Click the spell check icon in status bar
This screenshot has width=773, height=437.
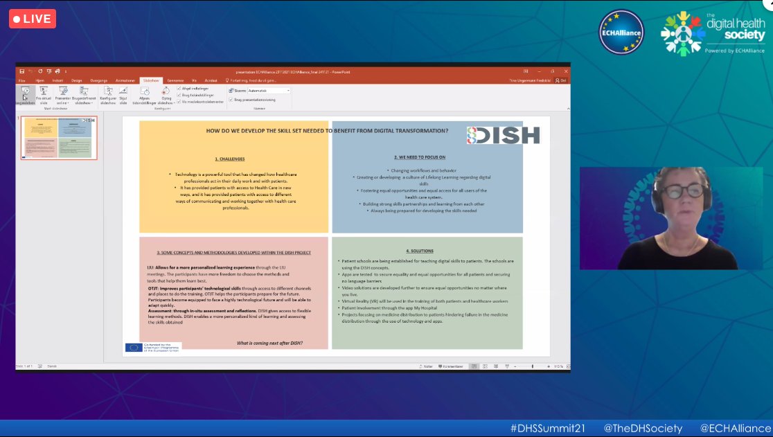click(x=40, y=366)
